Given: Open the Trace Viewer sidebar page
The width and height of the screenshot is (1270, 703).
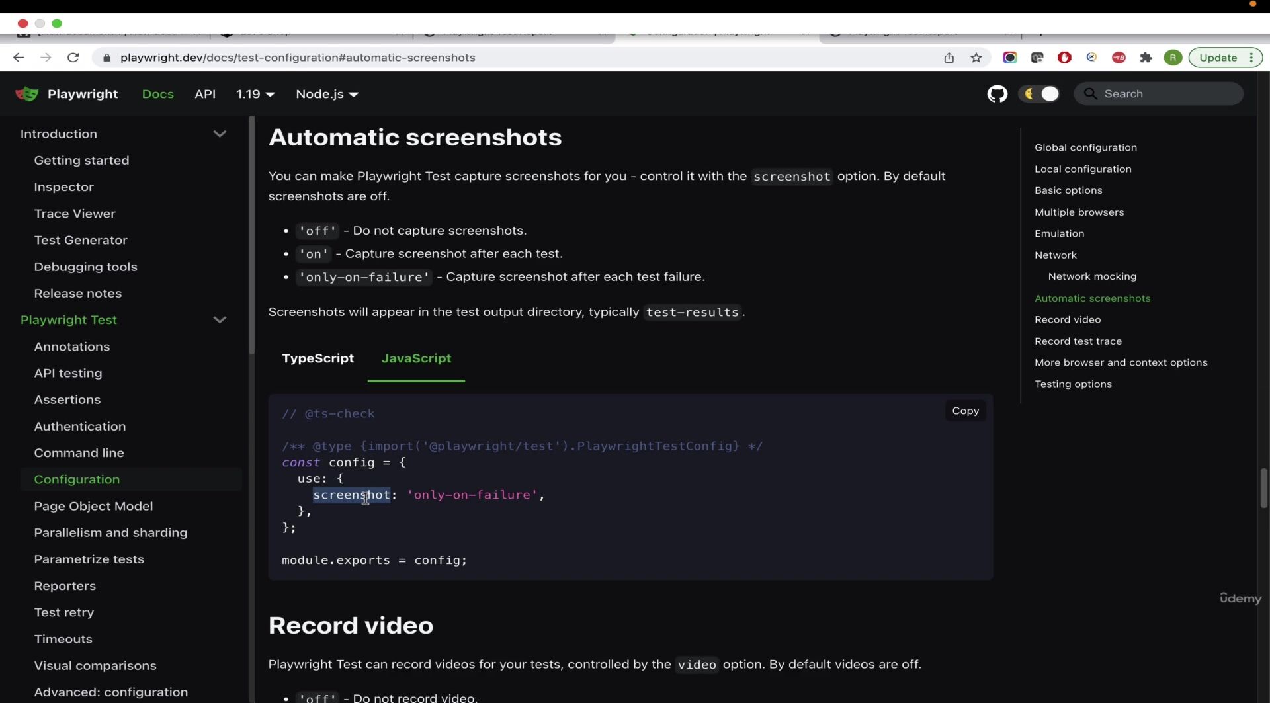Looking at the screenshot, I should (75, 214).
